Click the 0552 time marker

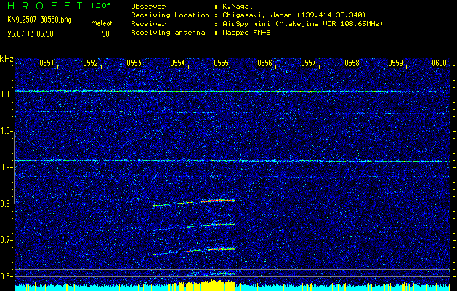(x=90, y=63)
